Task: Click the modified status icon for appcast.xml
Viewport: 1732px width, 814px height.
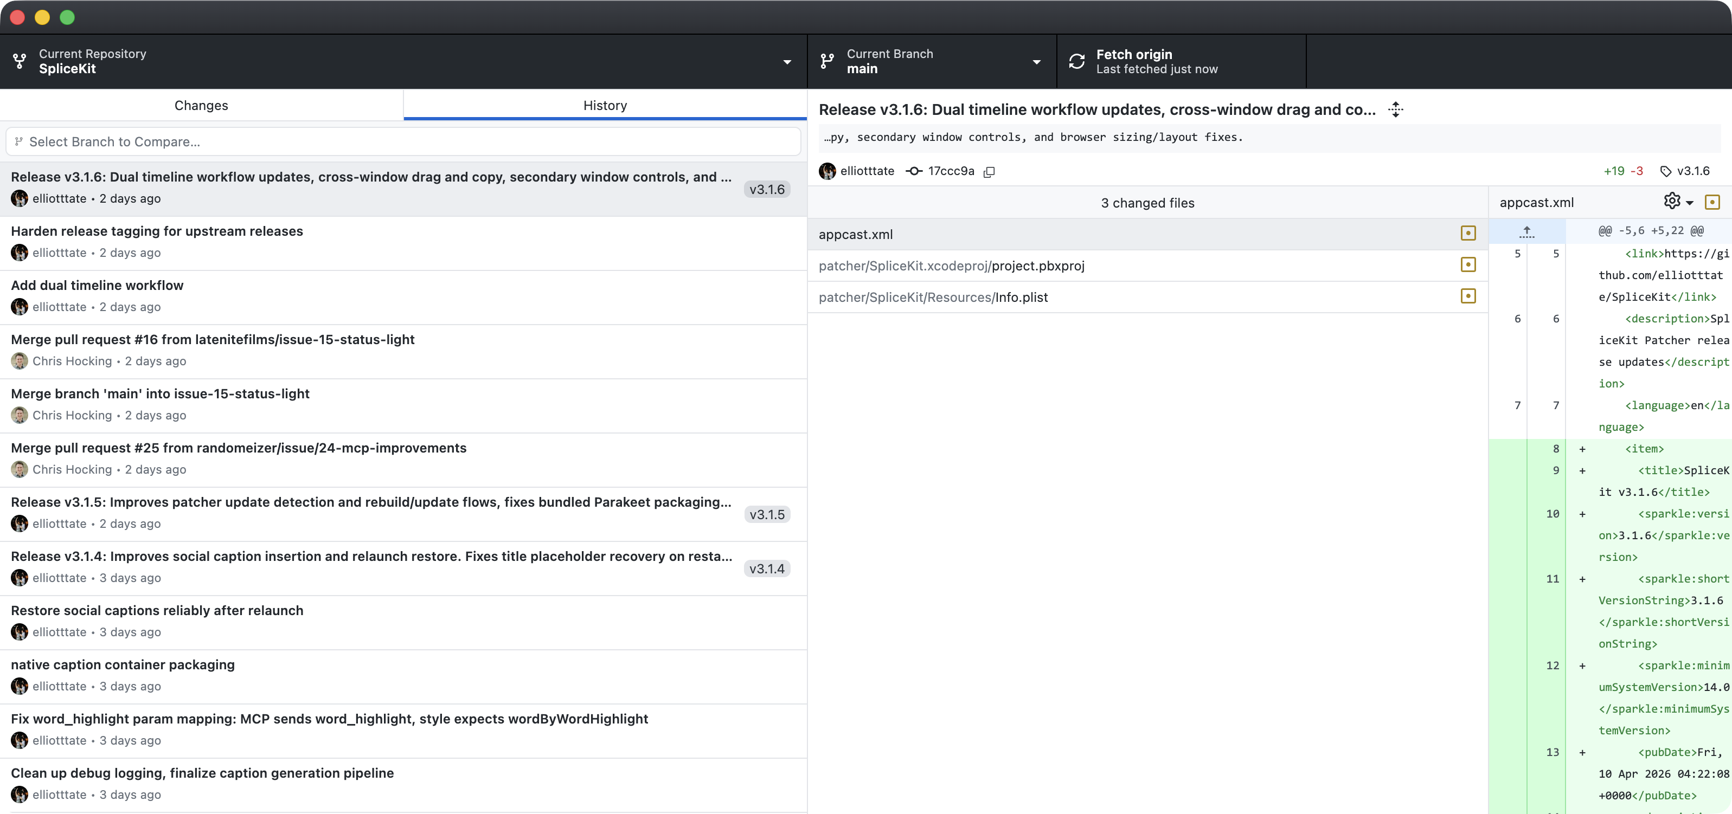Action: coord(1468,233)
